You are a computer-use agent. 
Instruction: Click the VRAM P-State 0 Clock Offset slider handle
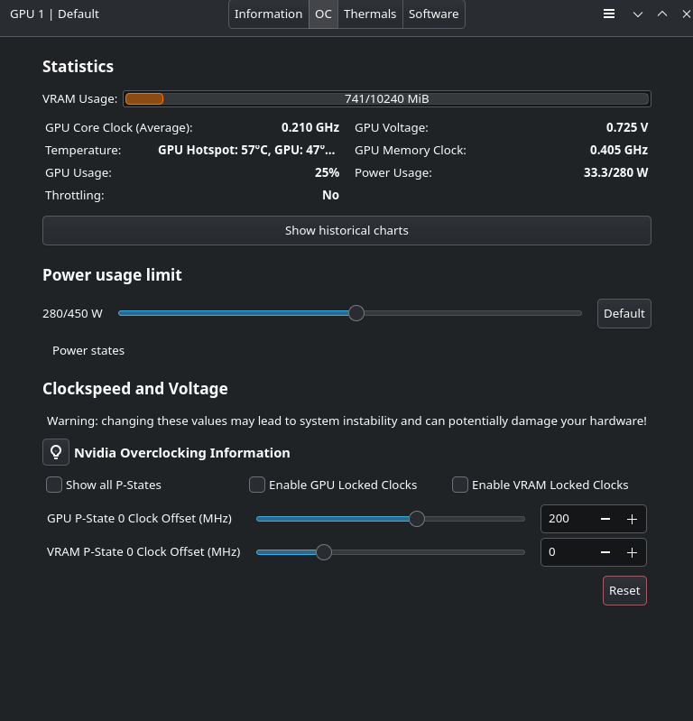tap(324, 552)
